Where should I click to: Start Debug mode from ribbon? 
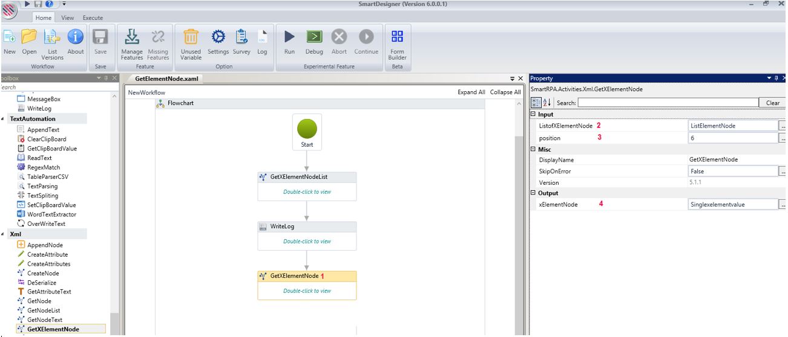314,37
